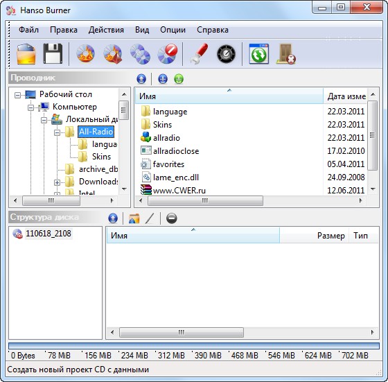This screenshot has width=388, height=382.
Task: Open the Правка menu
Action: [64, 30]
